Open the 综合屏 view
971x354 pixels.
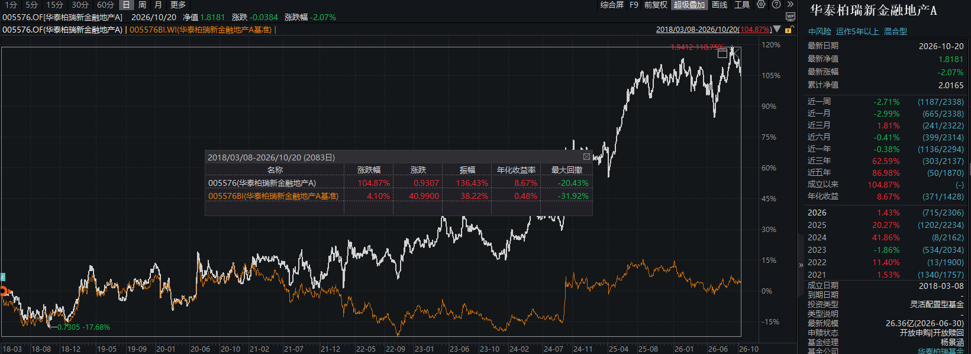point(612,5)
